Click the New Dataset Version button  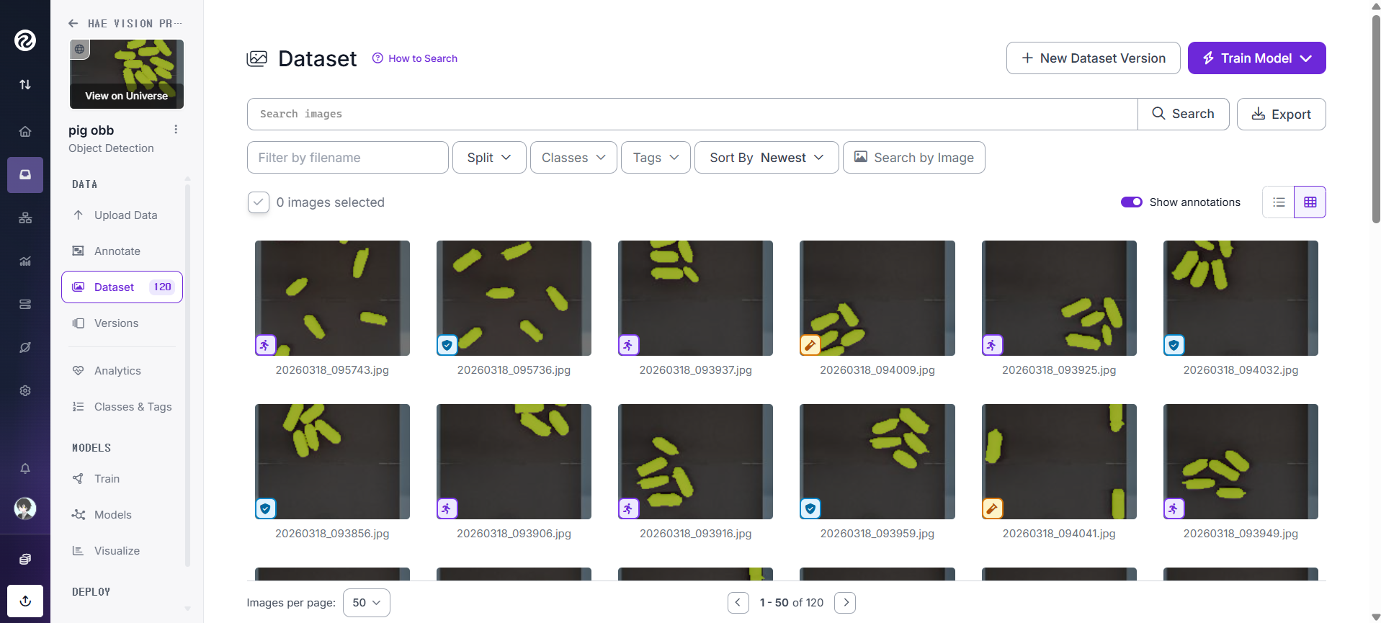coord(1093,58)
